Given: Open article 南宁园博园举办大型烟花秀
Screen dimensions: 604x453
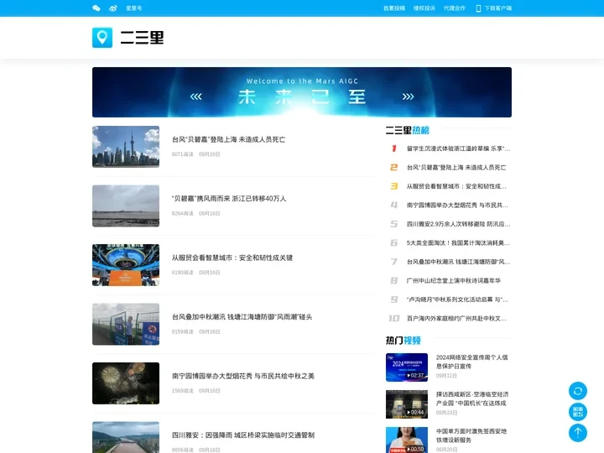Looking at the screenshot, I should pos(243,376).
